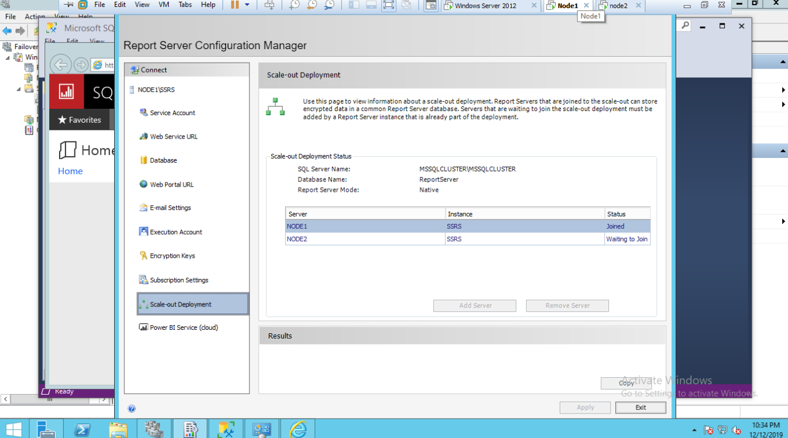Click the taskbar clock showing 10:34 PM
788x438 pixels.
pyautogui.click(x=765, y=429)
